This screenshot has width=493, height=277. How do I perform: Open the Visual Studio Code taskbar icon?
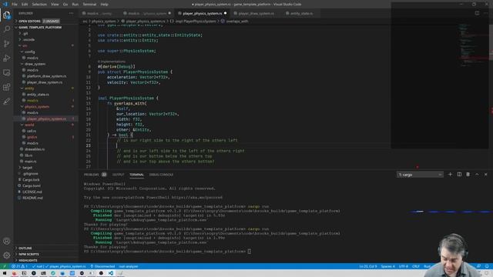[x=111, y=273]
